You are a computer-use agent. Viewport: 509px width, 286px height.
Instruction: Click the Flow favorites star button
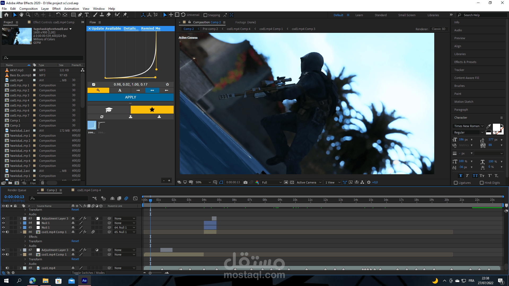point(152,110)
